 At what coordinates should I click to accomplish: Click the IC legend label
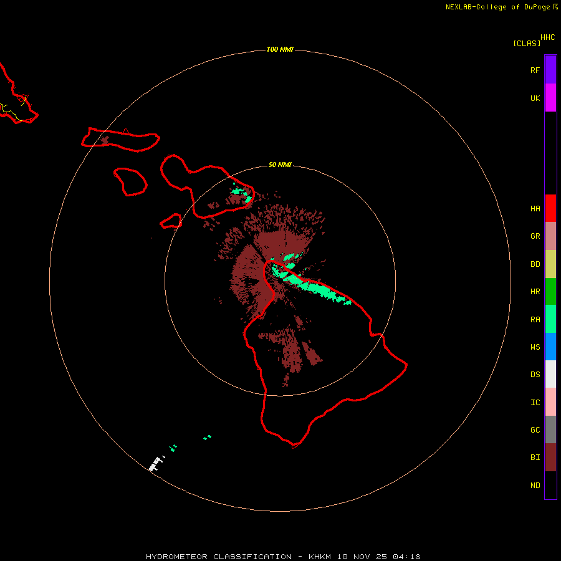535,403
